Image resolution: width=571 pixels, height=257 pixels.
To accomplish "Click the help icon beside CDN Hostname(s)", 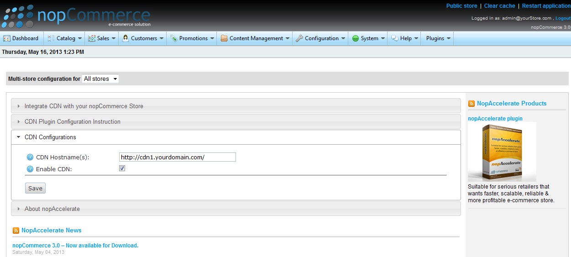I will [30, 157].
